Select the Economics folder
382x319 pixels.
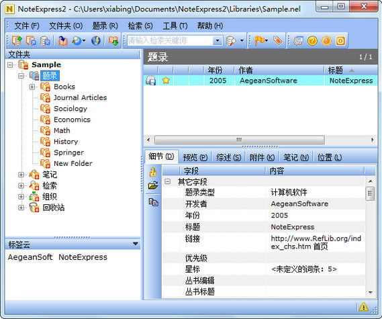click(x=72, y=120)
